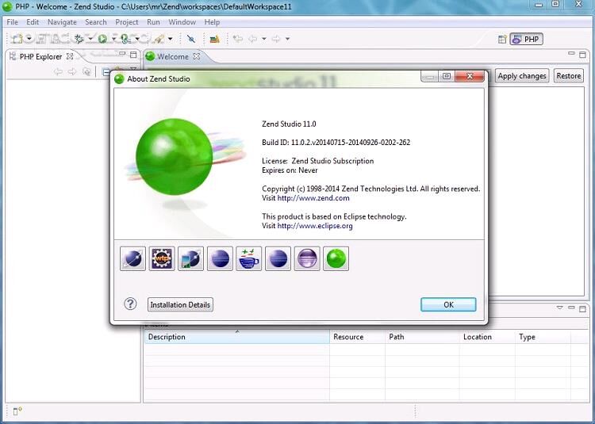Select the Welcome editor tab
The height and width of the screenshot is (424, 595).
point(173,56)
